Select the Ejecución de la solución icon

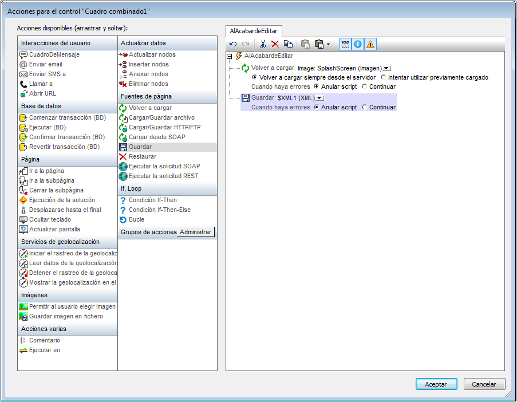pyautogui.click(x=23, y=200)
